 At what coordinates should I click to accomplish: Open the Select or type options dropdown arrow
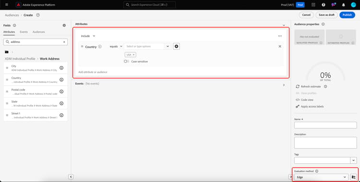[x=168, y=46]
